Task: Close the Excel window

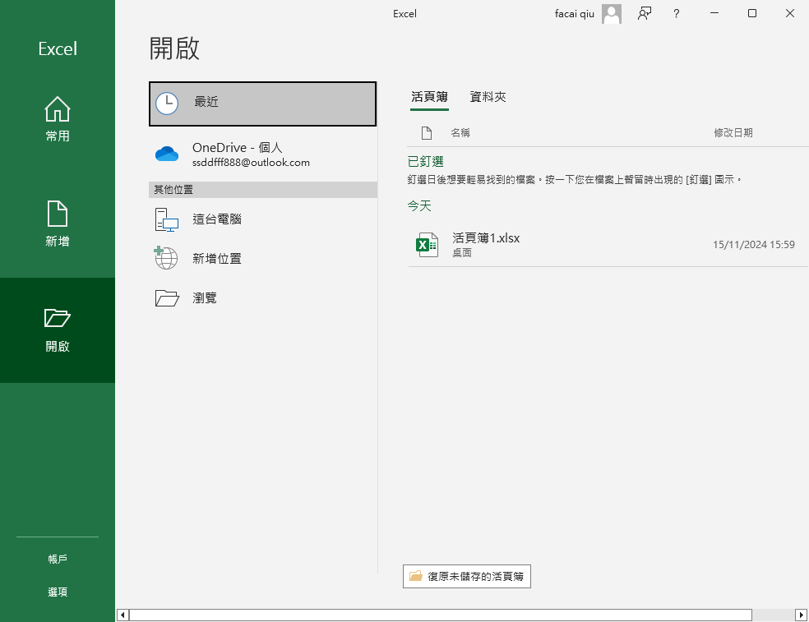Action: click(790, 13)
